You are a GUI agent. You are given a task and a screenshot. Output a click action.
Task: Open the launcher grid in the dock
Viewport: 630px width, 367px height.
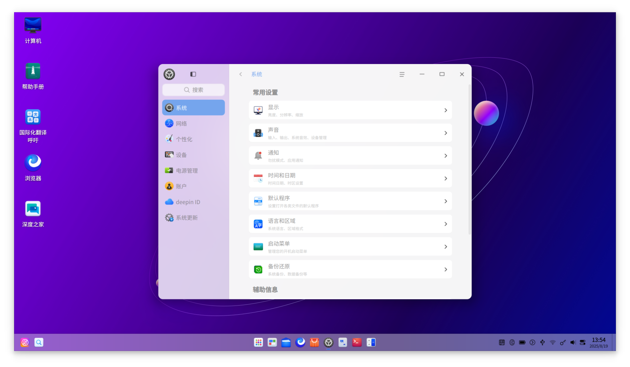tap(258, 342)
